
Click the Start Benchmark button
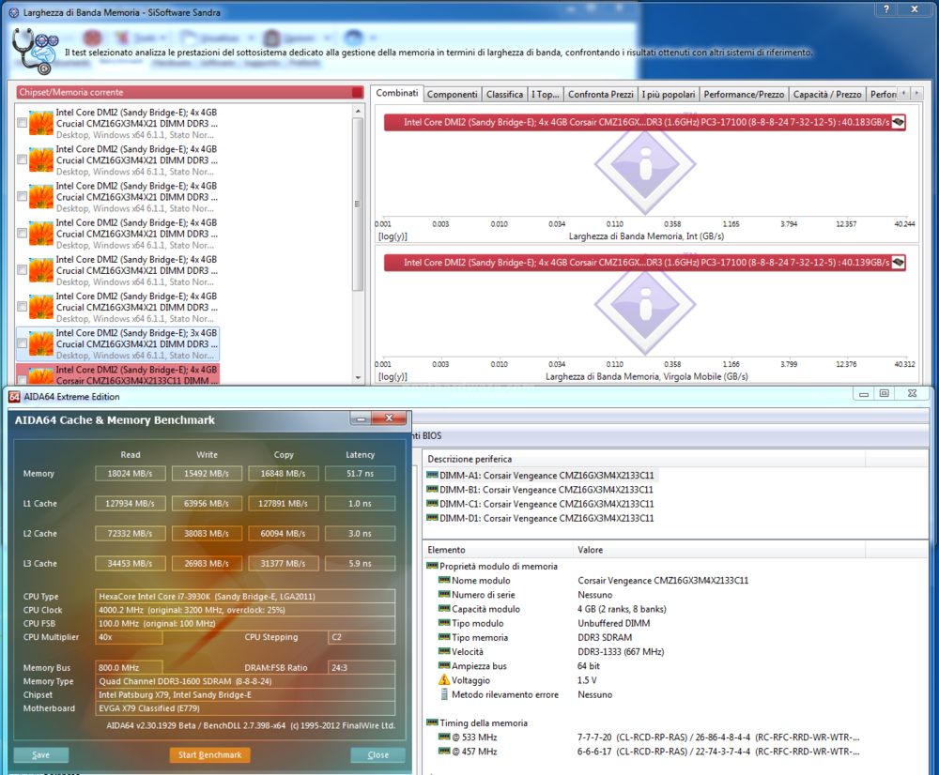pos(209,754)
